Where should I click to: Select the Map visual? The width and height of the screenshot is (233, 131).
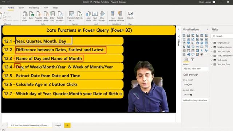[x=184, y=47]
